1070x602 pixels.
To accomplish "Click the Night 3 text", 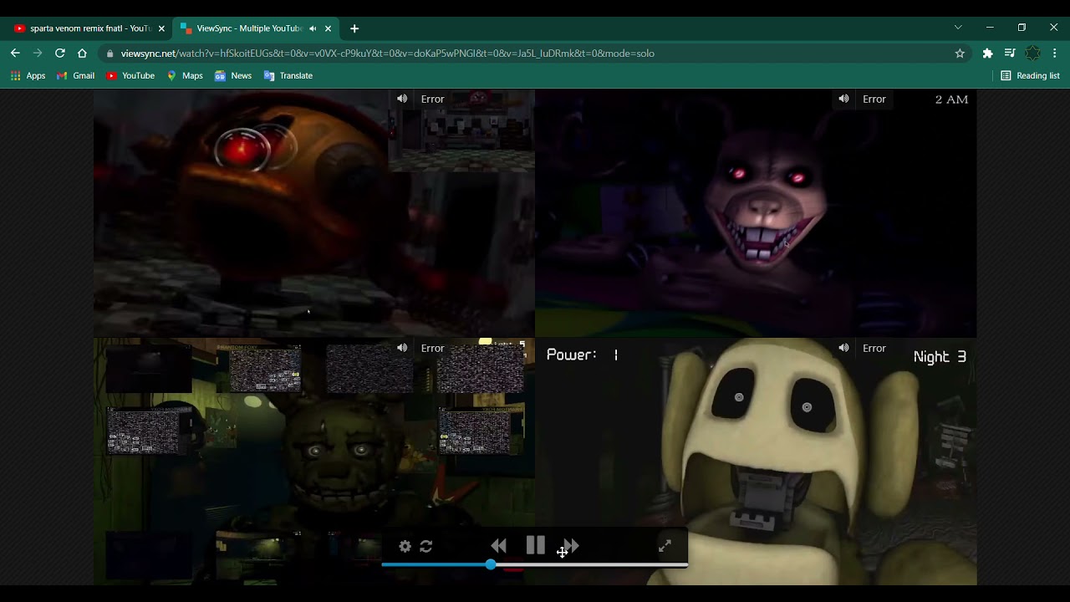I will [940, 357].
